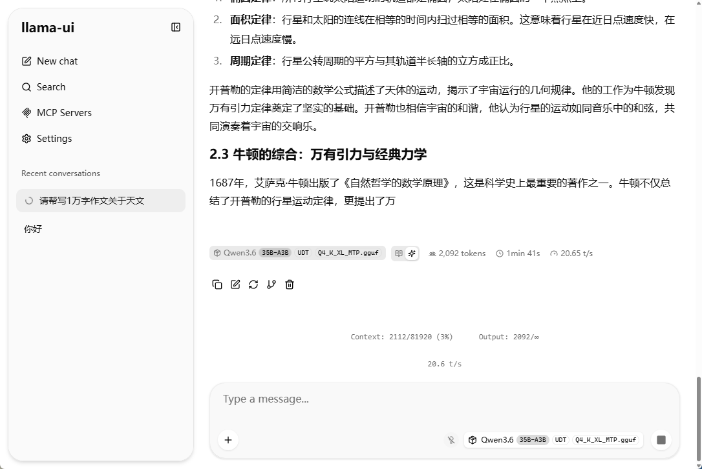702x469 pixels.
Task: Focus the 'Type a message...' input
Action: (444, 399)
